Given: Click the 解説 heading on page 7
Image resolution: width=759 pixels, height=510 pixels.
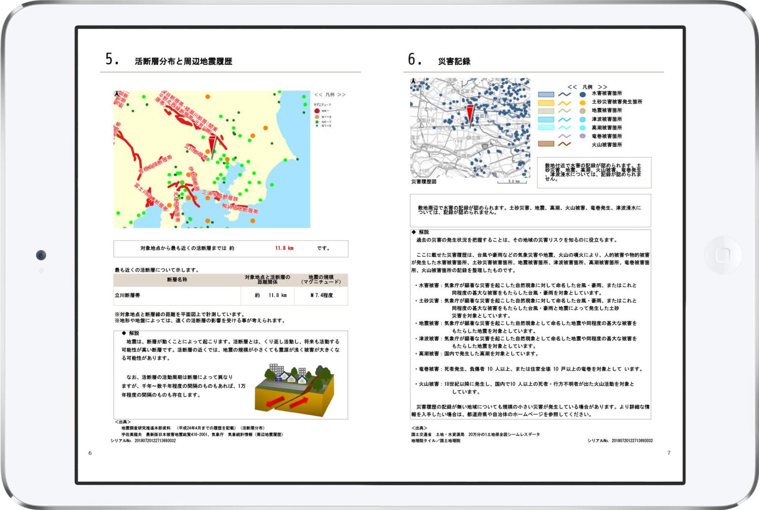Looking at the screenshot, I should (x=420, y=232).
